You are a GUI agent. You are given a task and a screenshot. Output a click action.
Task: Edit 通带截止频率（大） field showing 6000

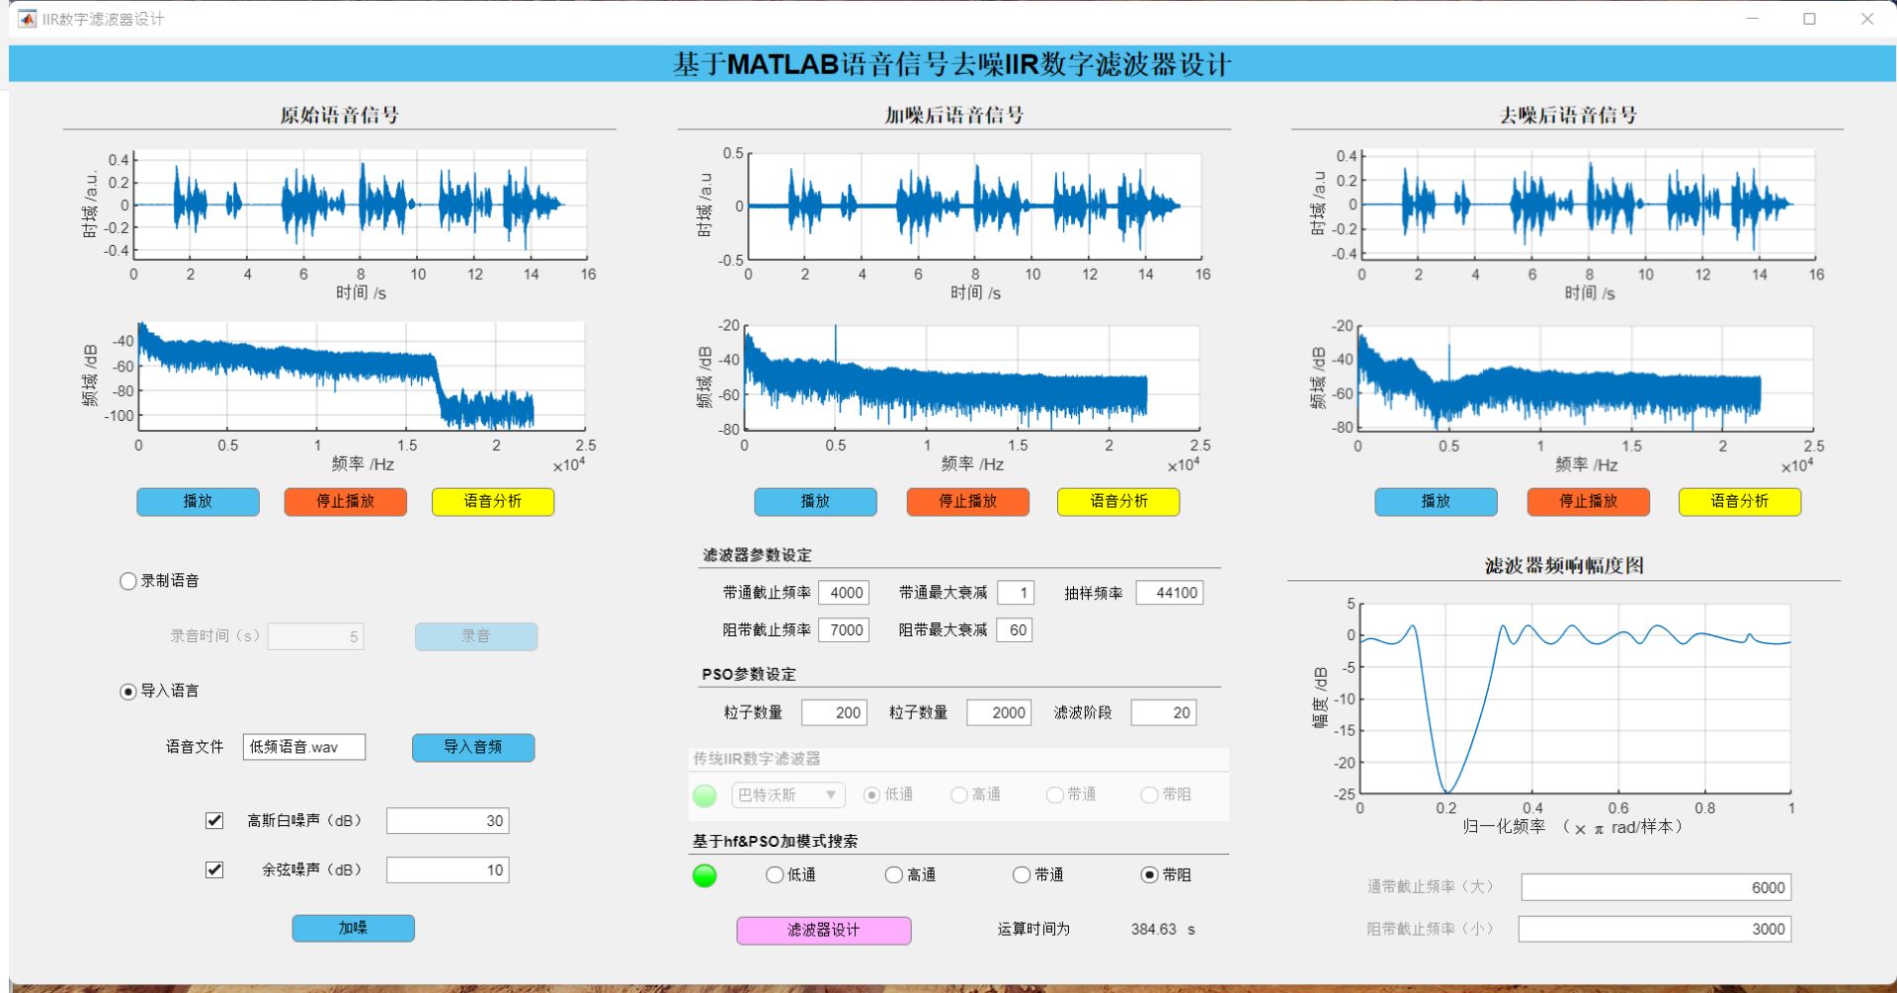click(x=1656, y=887)
